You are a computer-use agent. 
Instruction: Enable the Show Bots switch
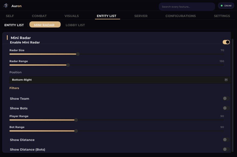click(226, 108)
